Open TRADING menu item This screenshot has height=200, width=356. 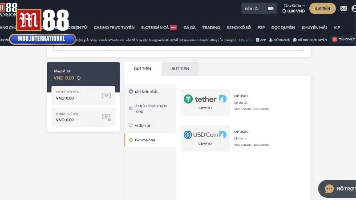[x=211, y=28]
